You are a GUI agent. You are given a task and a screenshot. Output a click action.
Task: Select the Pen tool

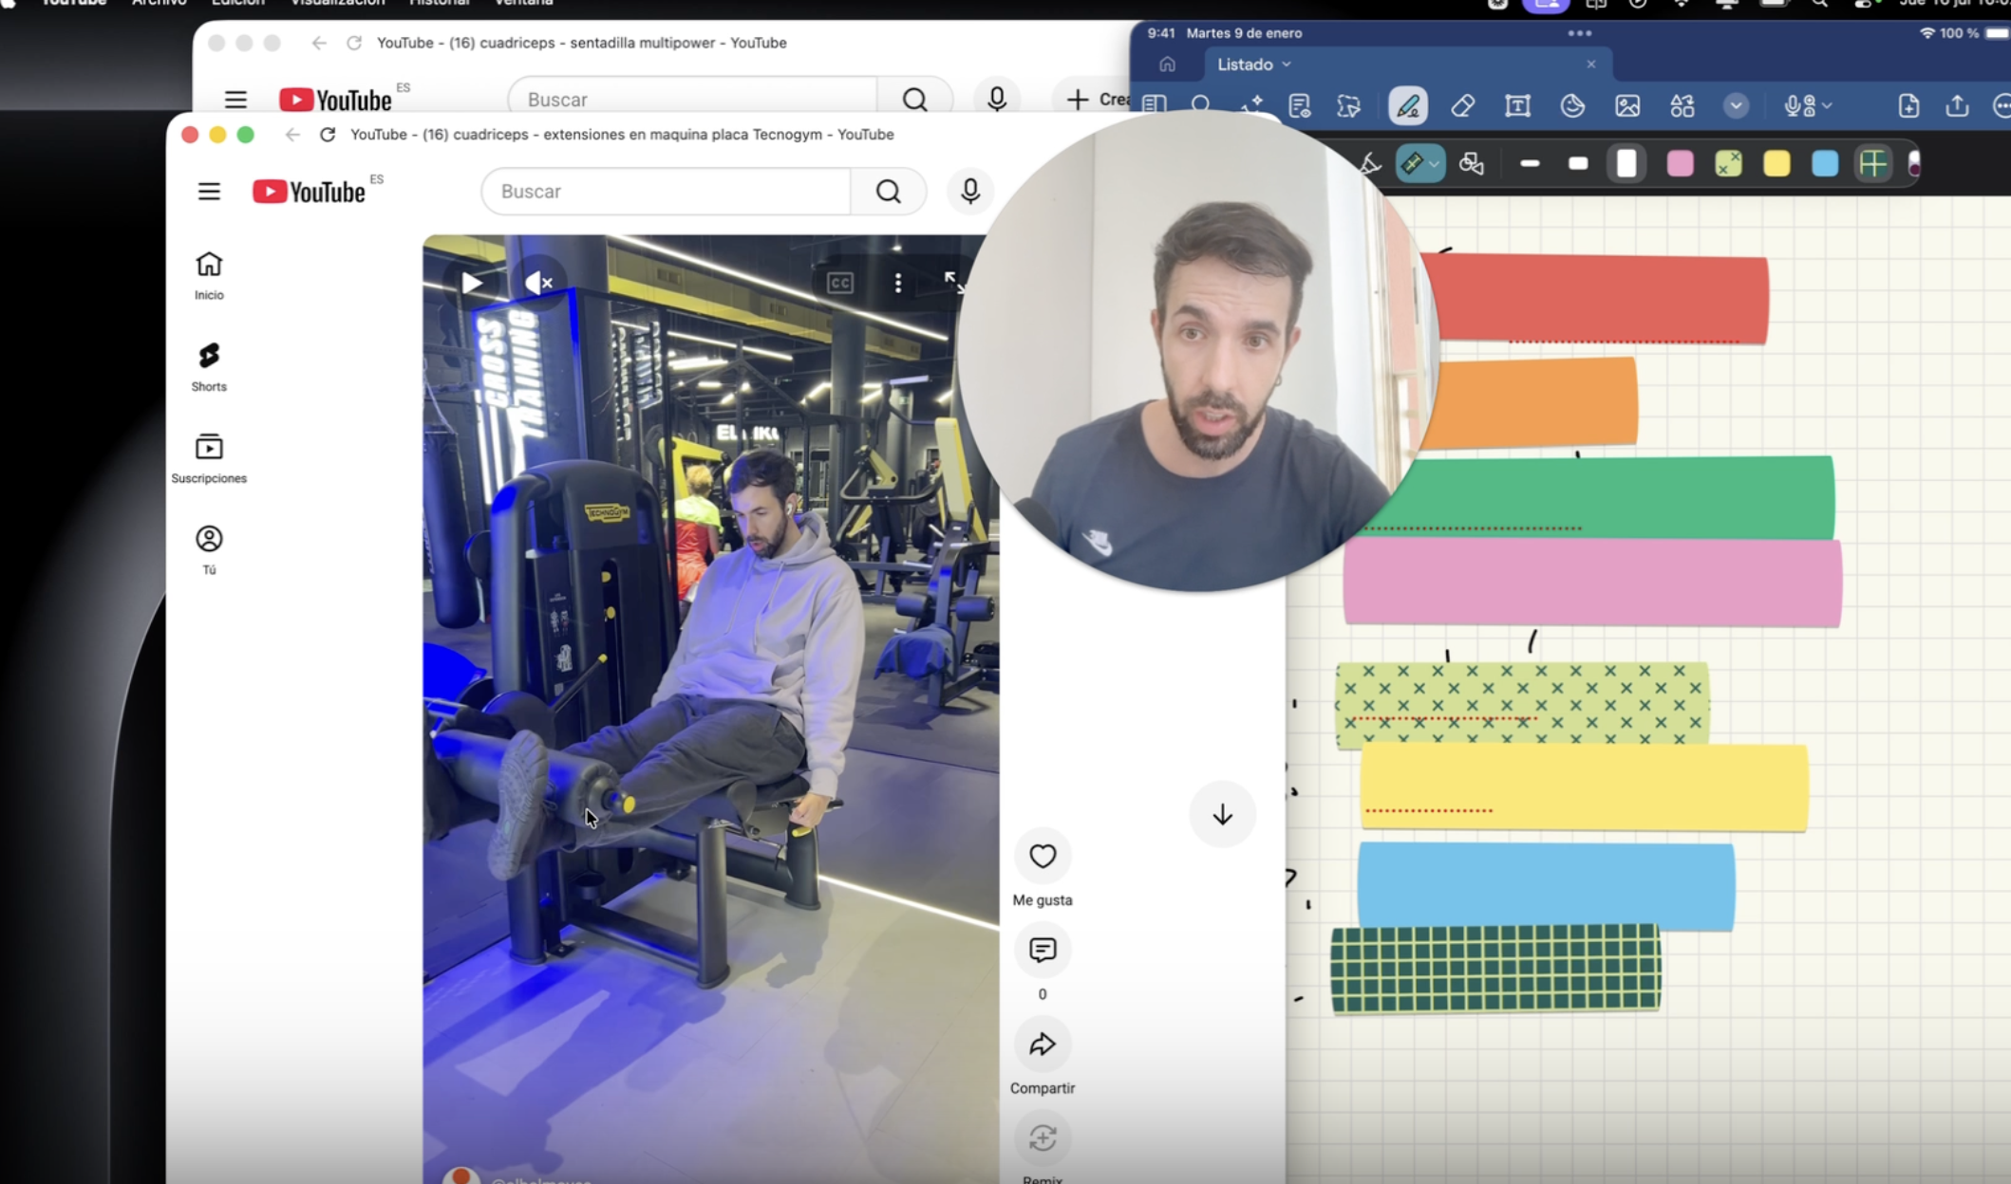(1408, 105)
